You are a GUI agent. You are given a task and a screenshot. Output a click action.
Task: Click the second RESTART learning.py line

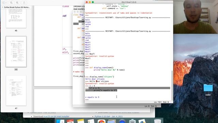point(128,31)
